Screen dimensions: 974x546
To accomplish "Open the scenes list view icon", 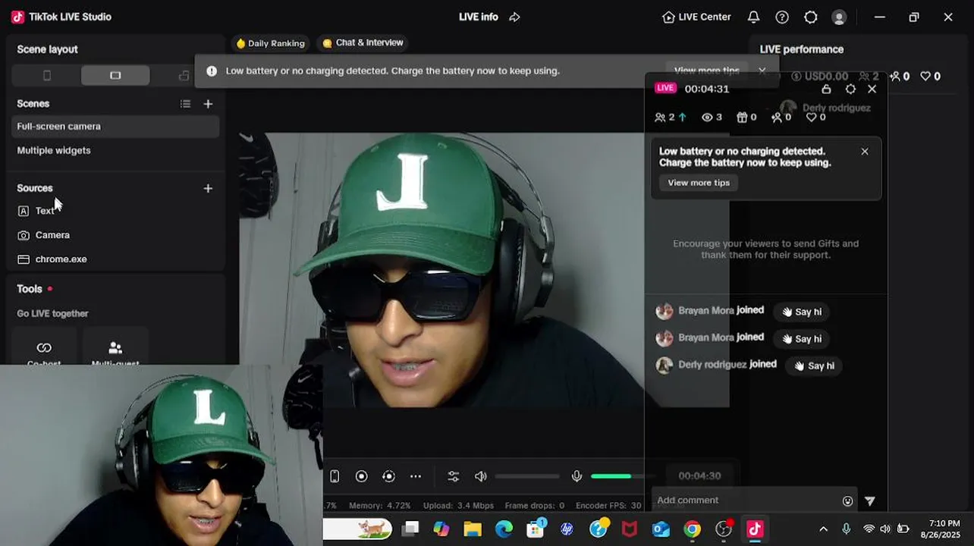I will tap(185, 104).
